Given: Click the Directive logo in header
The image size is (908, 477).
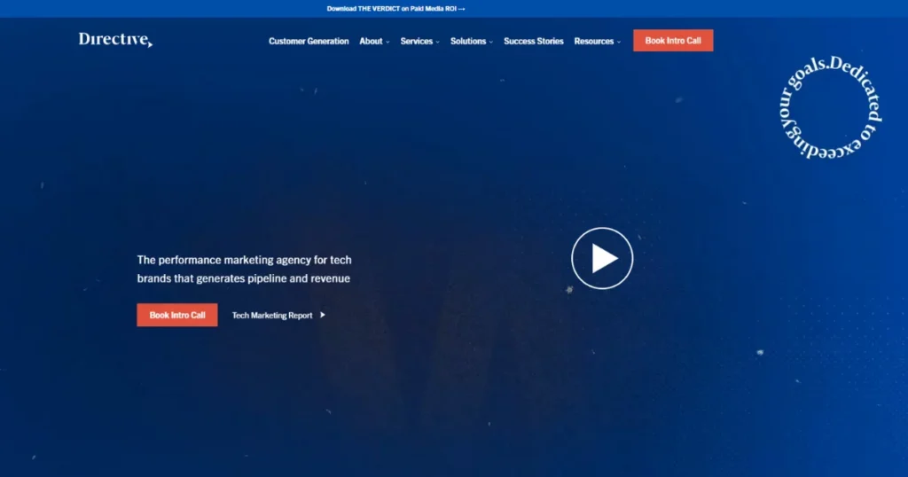Looking at the screenshot, I should click(115, 39).
